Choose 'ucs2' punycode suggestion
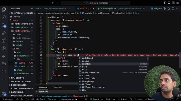Image resolution: width=181 pixels, height=101 pixels. click(113, 67)
